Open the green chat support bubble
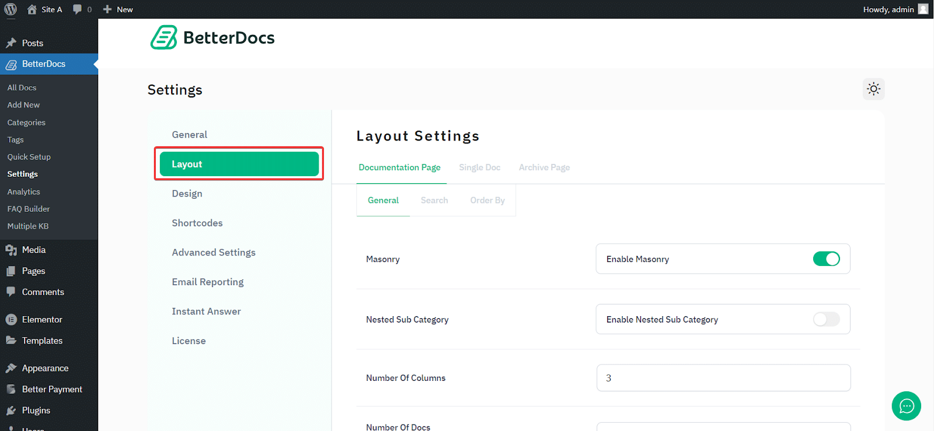 pyautogui.click(x=907, y=406)
